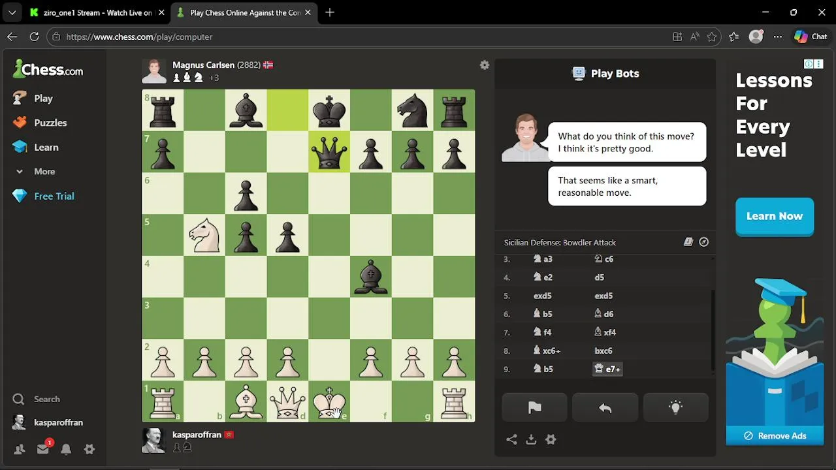Click the download game icon
Screen dimensions: 836x470
pos(531,439)
